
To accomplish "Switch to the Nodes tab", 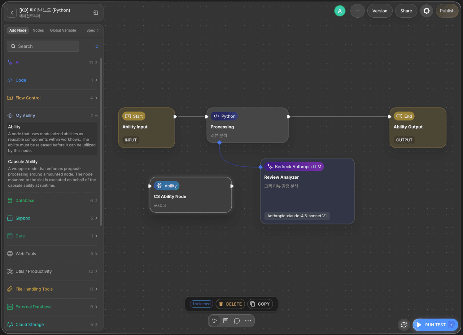I will click(x=38, y=30).
